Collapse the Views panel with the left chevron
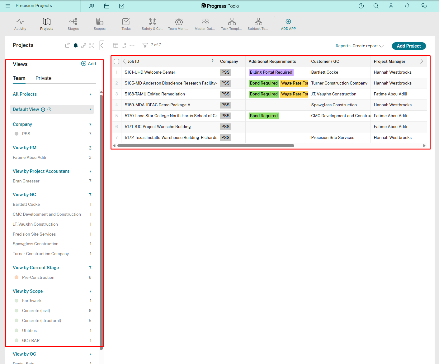Screen dimensions: 439x364 point(101,45)
